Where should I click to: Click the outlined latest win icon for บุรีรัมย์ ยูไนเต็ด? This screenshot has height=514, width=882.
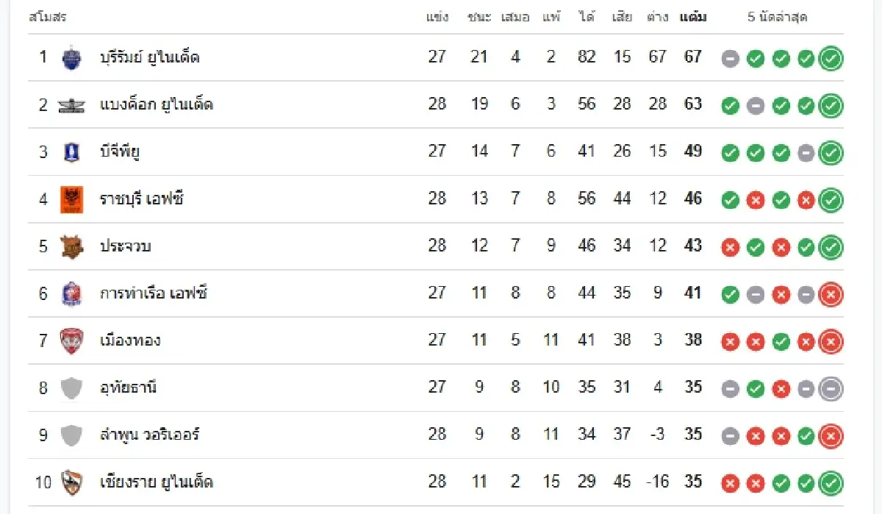[x=831, y=58]
